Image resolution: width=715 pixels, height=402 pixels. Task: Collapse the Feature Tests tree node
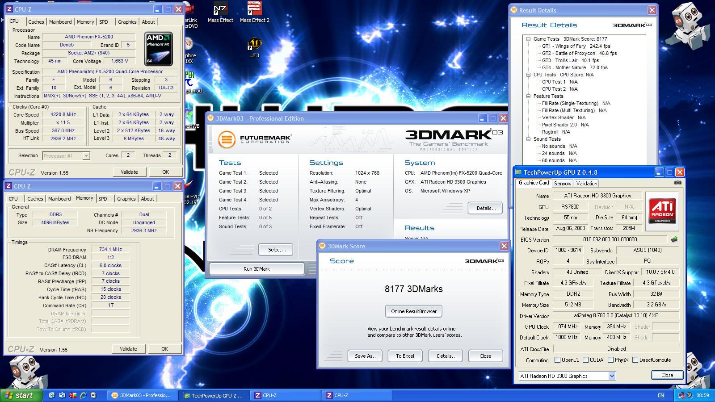tap(528, 96)
